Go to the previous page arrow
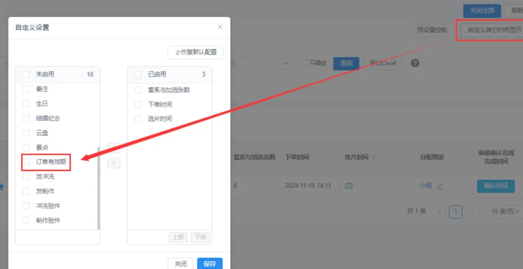523x269 pixels. (439, 212)
